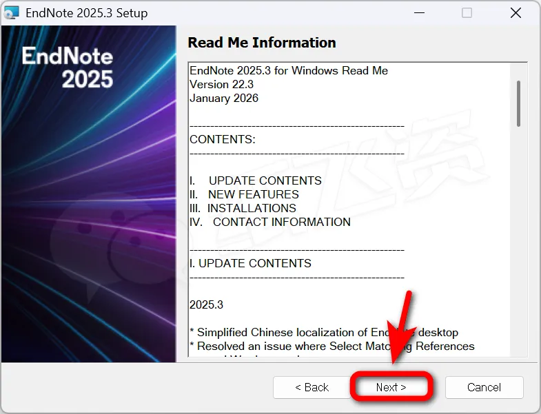Click the 'Resolved an issue where Select' line
This screenshot has height=414, width=541.
tap(332, 346)
